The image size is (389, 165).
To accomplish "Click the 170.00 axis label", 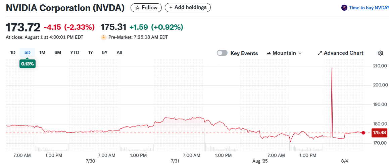I will 380,143.
